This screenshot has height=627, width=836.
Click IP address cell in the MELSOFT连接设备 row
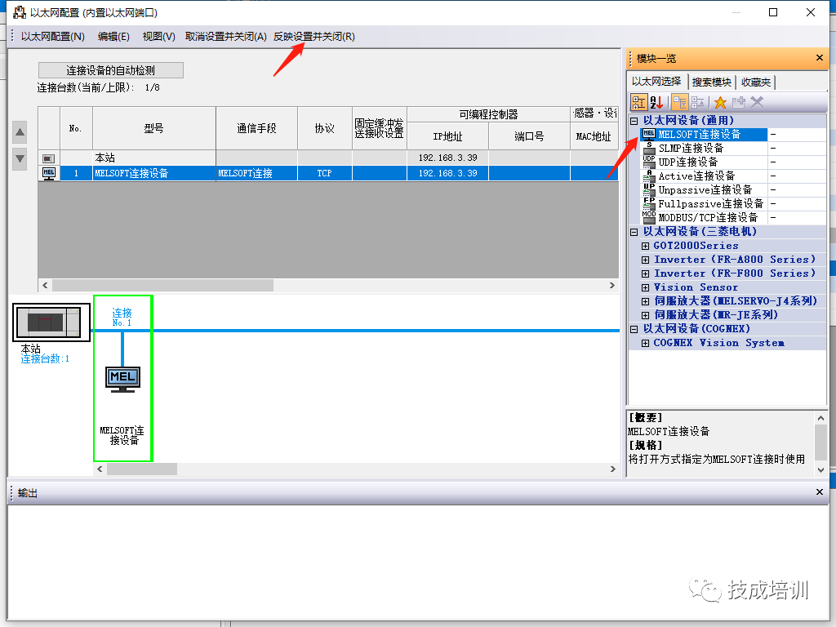tap(448, 173)
